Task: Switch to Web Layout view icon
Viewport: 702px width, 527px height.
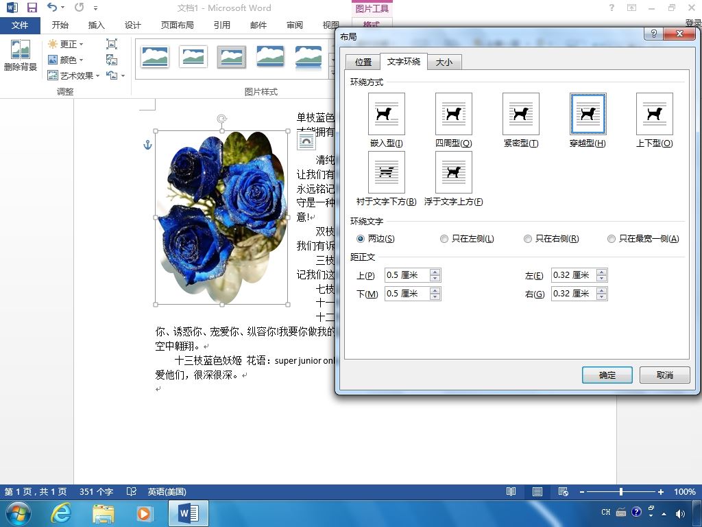Action: (564, 491)
